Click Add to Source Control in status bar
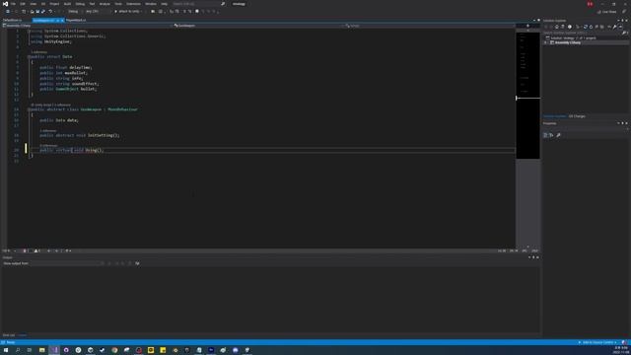Viewport: 631px width, 355px height. click(x=597, y=342)
